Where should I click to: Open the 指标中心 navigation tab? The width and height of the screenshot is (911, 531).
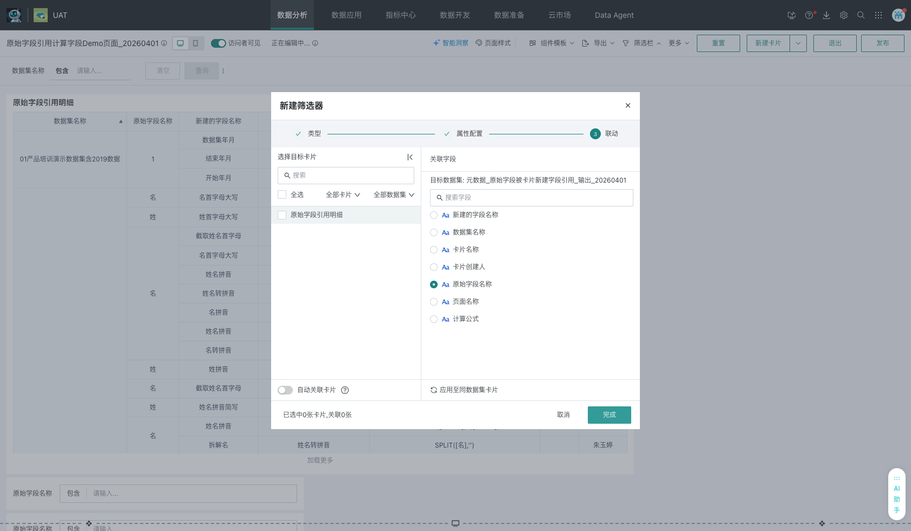[401, 15]
